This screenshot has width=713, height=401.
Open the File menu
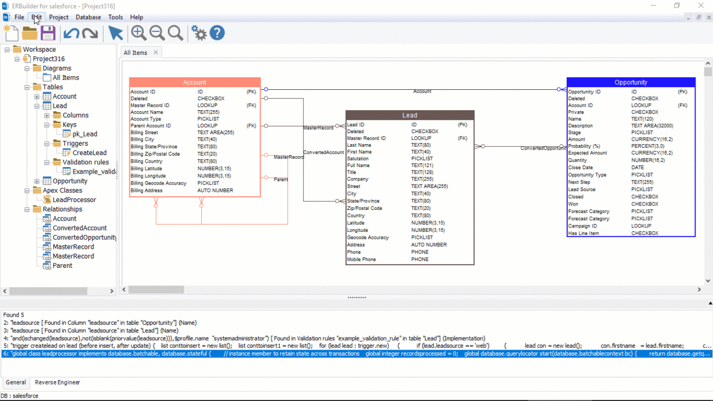[x=19, y=17]
